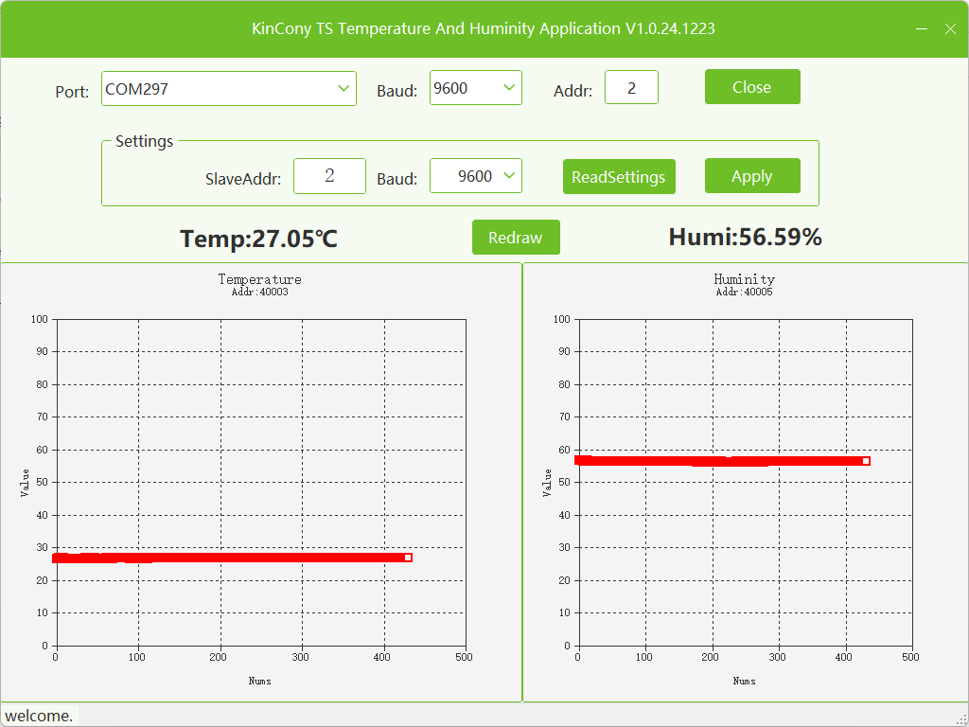The image size is (969, 727).
Task: Click the SlaveAddr input field
Action: click(329, 176)
